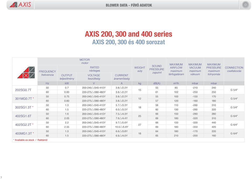This screenshot has width=252, height=179.
Task: Click the page number 7
Action: (1, 177)
